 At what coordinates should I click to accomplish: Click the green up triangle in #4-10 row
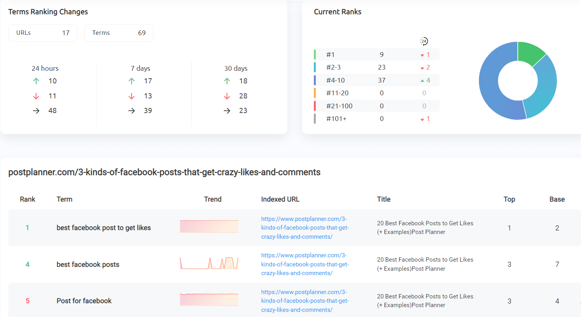(x=423, y=81)
